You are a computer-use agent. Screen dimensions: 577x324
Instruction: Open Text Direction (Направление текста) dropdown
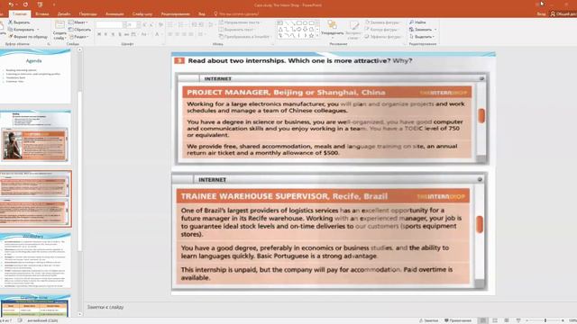[241, 22]
